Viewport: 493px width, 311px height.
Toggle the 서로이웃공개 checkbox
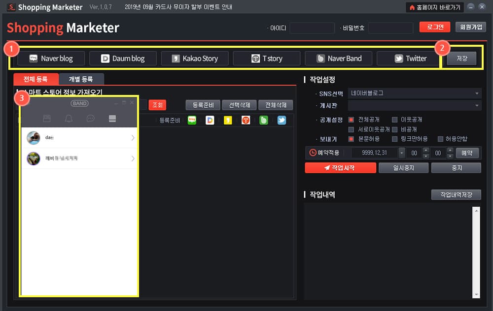(351, 129)
